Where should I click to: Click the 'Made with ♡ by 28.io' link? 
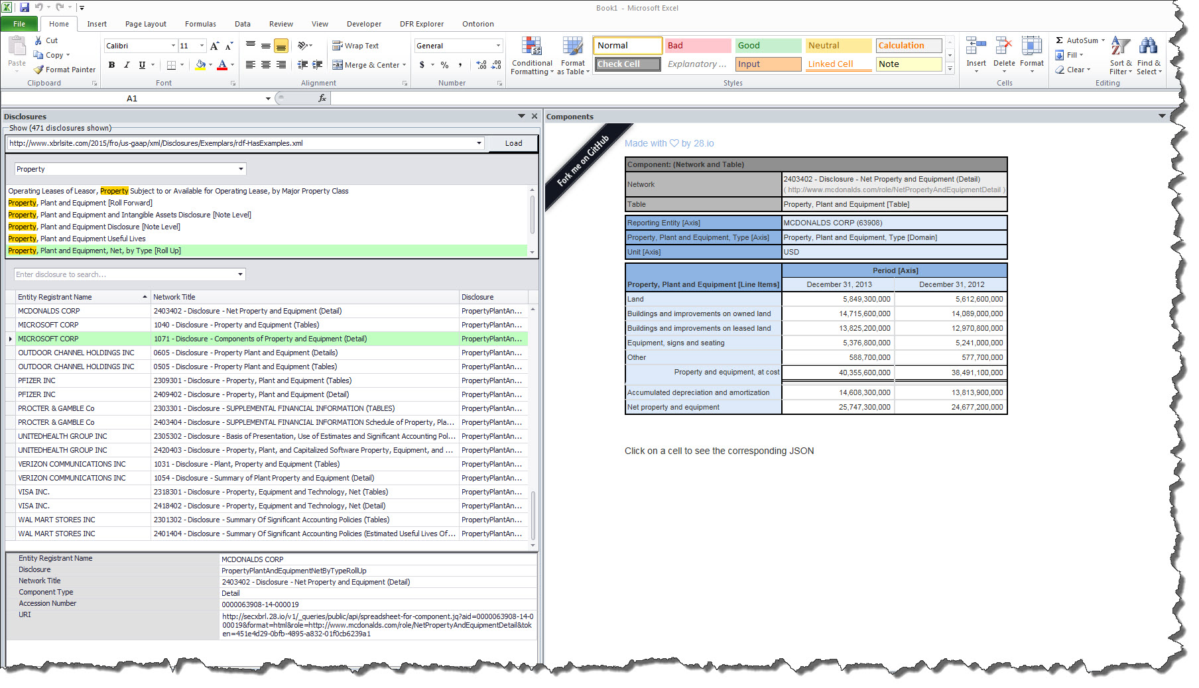669,143
